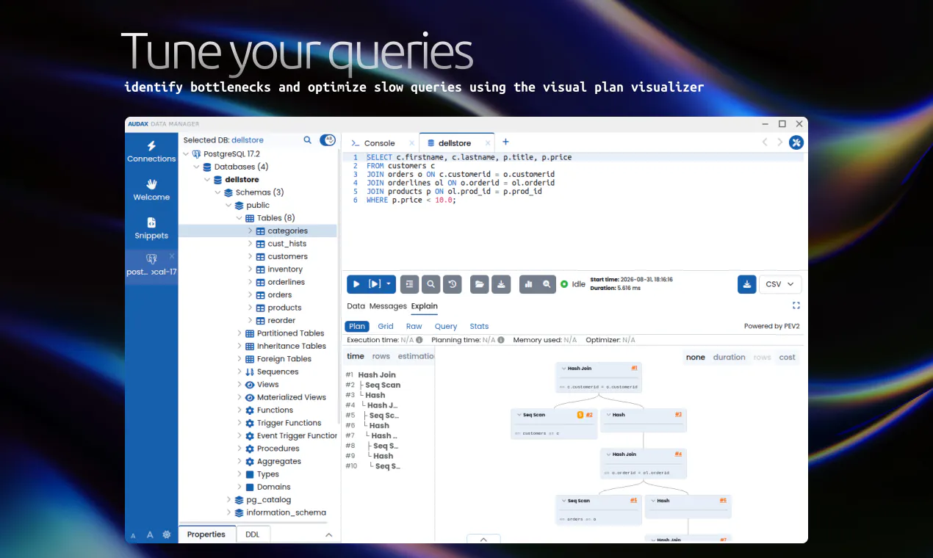
Task: Collapse the Tables (8) node
Action: click(239, 218)
